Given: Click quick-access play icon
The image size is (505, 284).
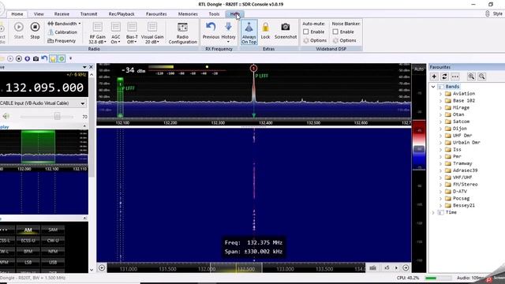Looking at the screenshot, I should point(10,58).
